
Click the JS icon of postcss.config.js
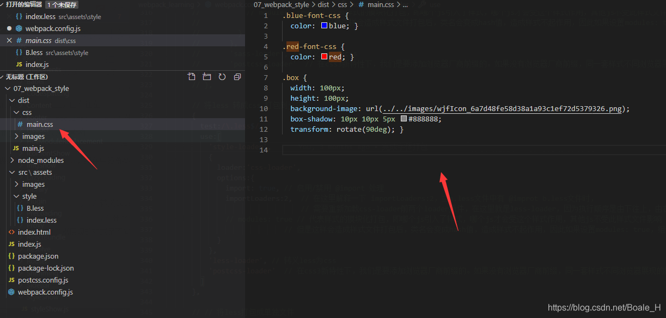pyautogui.click(x=12, y=280)
